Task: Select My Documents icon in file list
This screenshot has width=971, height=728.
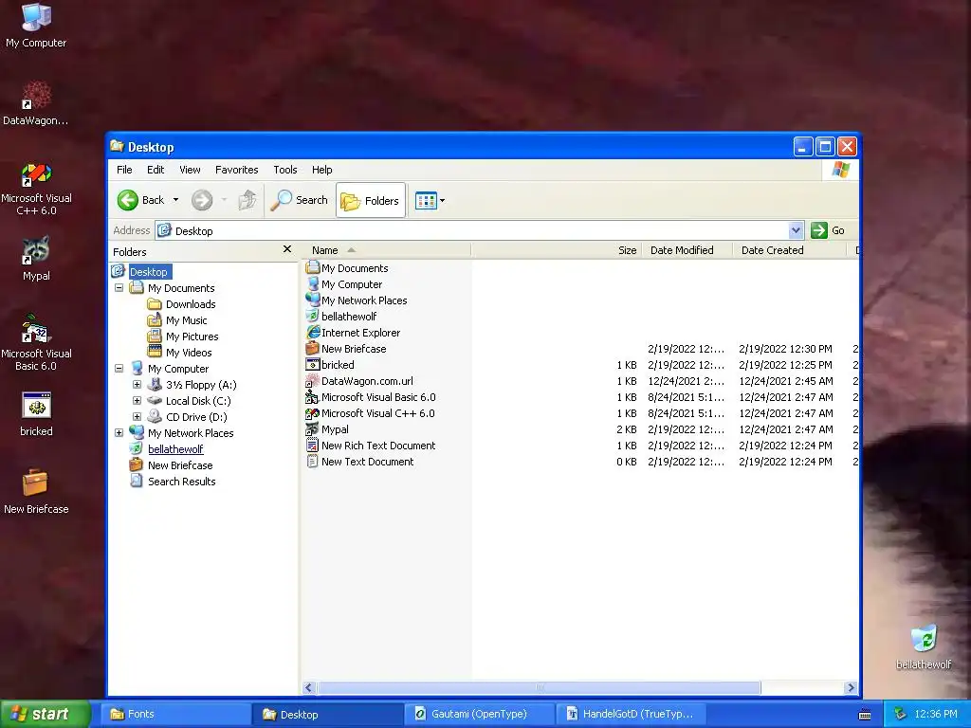Action: tap(347, 268)
